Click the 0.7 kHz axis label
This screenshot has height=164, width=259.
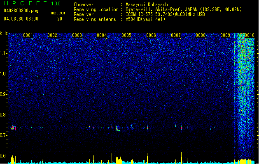(x=3, y=135)
